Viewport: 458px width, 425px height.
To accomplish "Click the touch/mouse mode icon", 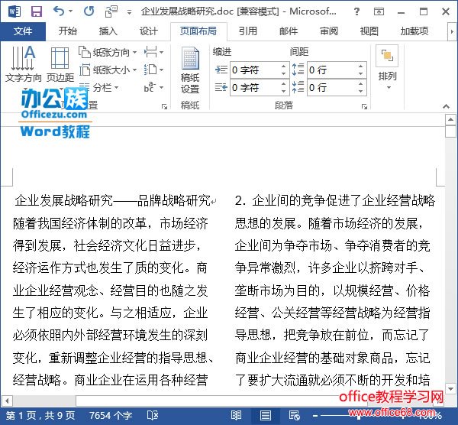I will [111, 11].
